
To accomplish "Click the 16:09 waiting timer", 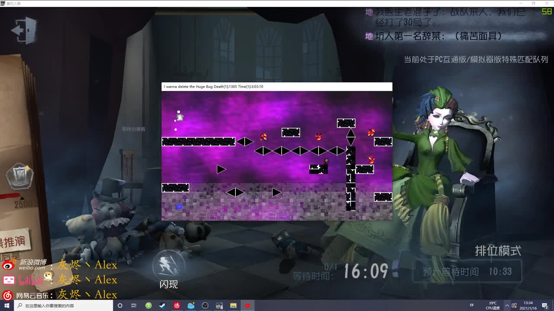I will 366,271.
